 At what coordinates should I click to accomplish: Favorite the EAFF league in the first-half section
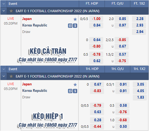pos(11,76)
